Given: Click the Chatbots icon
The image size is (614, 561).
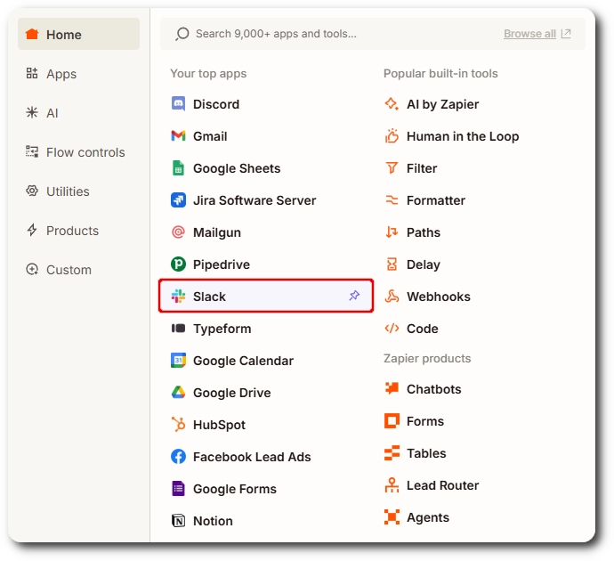Looking at the screenshot, I should coord(392,388).
